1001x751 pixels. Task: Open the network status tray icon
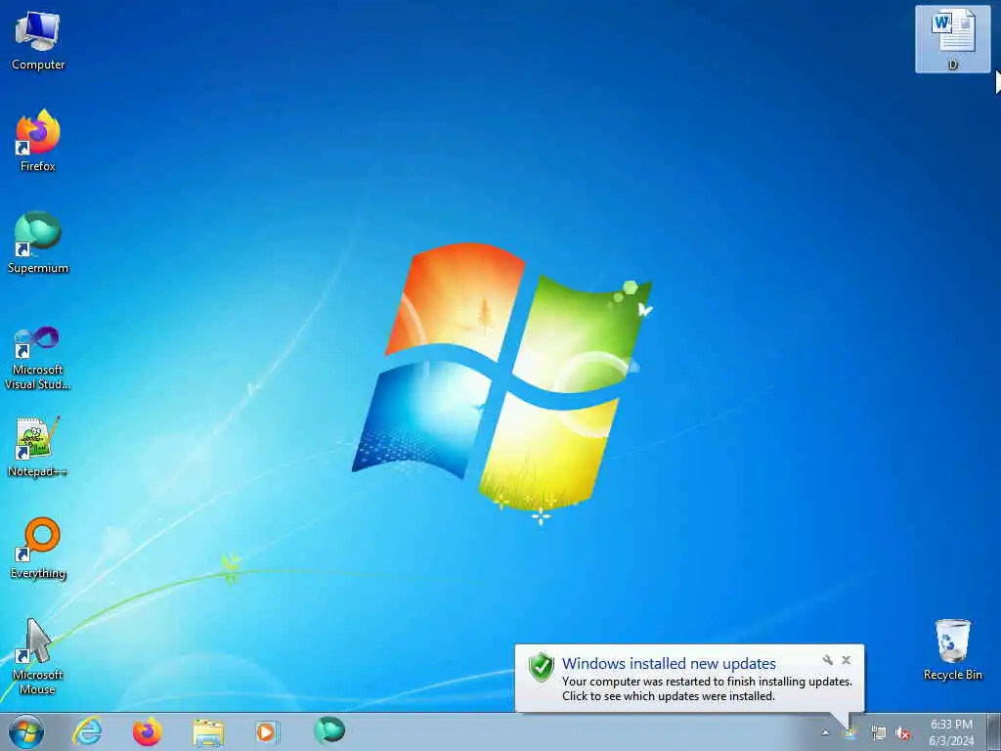click(x=879, y=733)
